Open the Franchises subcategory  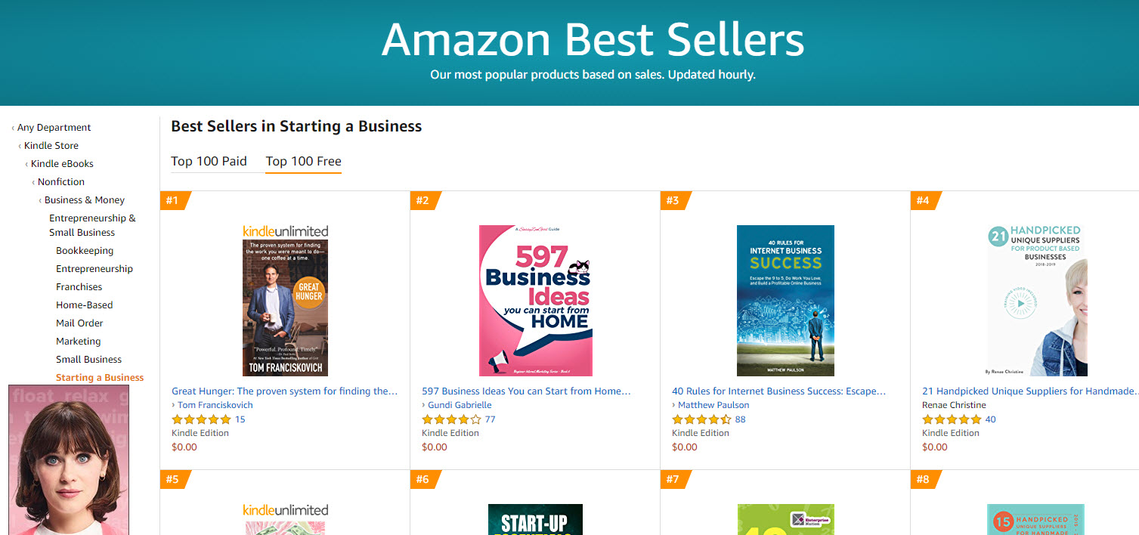(79, 287)
